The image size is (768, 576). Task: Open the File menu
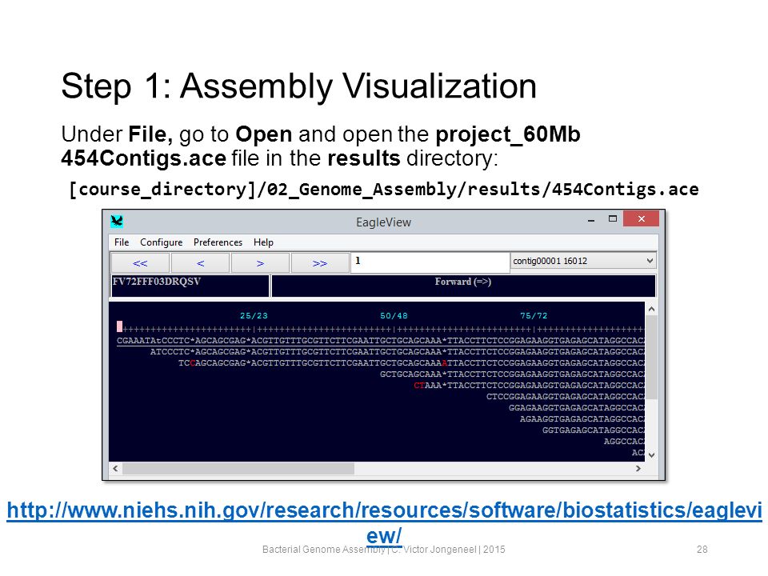click(122, 242)
